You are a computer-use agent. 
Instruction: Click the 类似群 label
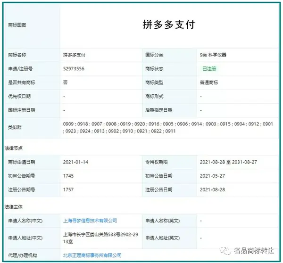pos(15,128)
